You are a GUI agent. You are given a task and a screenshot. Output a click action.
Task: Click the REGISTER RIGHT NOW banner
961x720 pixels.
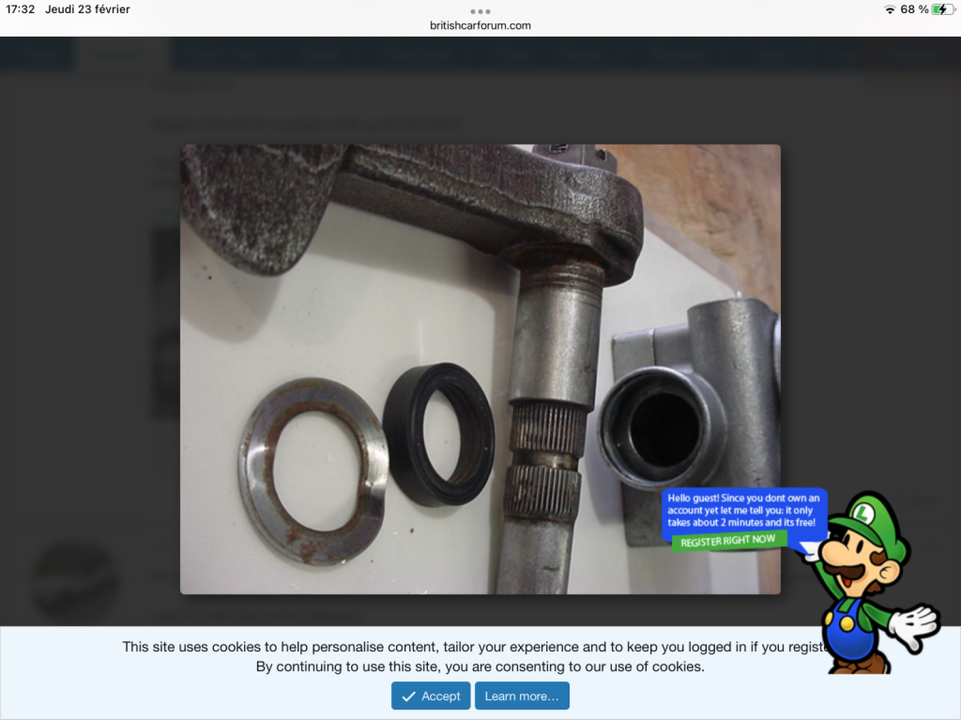tap(727, 541)
